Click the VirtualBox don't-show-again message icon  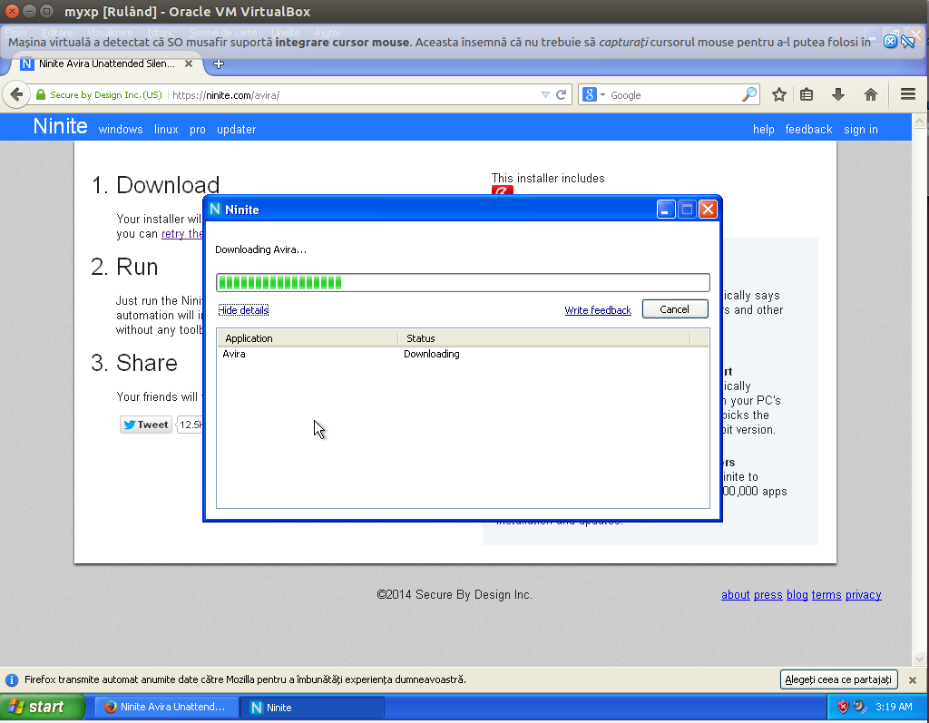pyautogui.click(x=907, y=42)
